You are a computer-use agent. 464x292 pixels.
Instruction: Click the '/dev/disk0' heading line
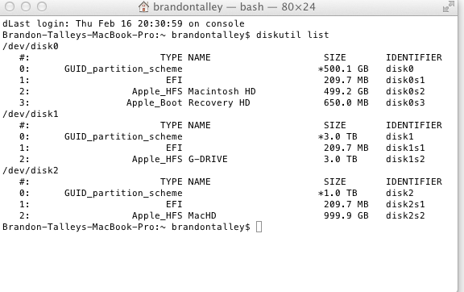pos(31,46)
